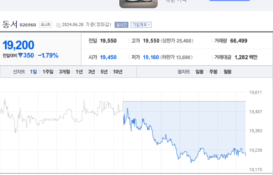The width and height of the screenshot is (273, 175).
Task: Show the 3년 line chart
Action: tap(92, 72)
